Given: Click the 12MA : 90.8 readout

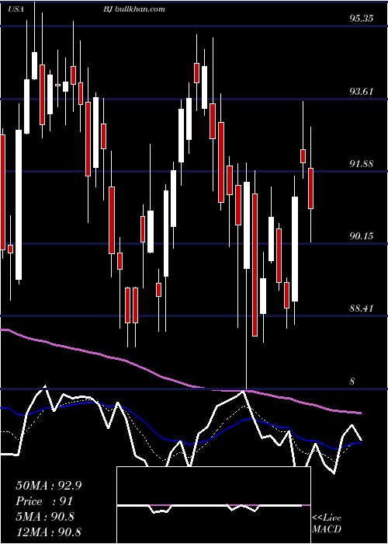Looking at the screenshot, I should point(49,532).
